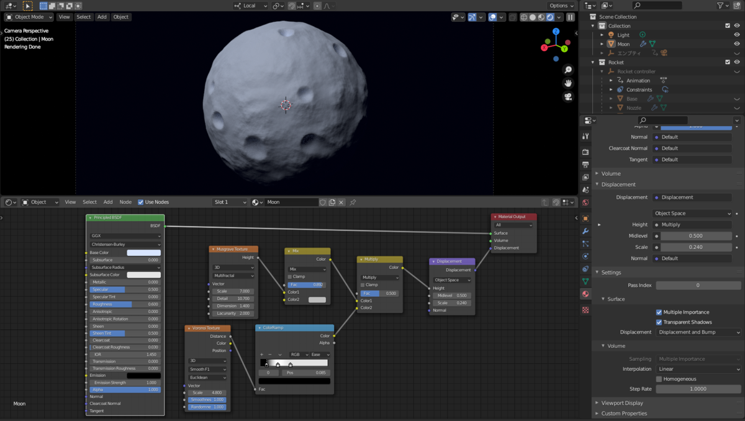Viewport: 745px width, 421px height.
Task: Open the Displacement and Bump dropdown
Action: pyautogui.click(x=698, y=332)
